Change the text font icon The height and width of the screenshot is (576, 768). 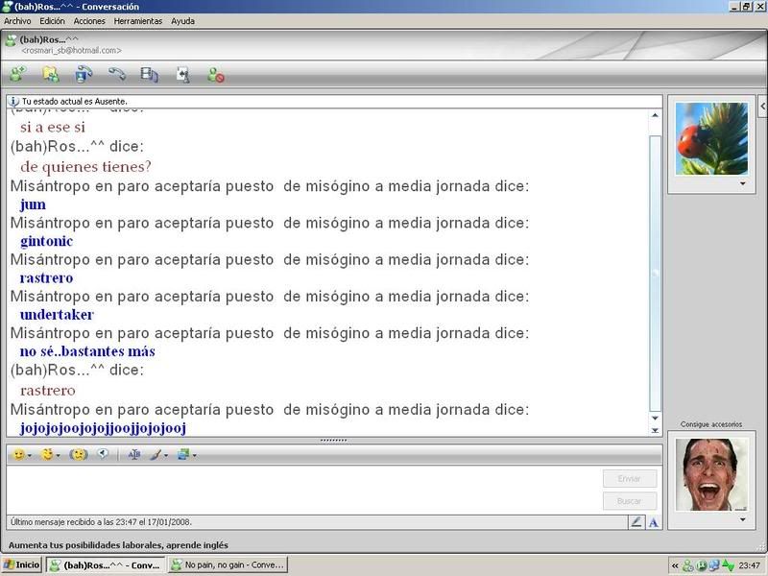point(133,455)
